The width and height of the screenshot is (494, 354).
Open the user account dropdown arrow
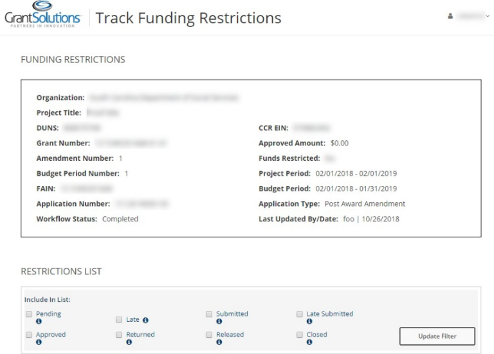tap(488, 18)
